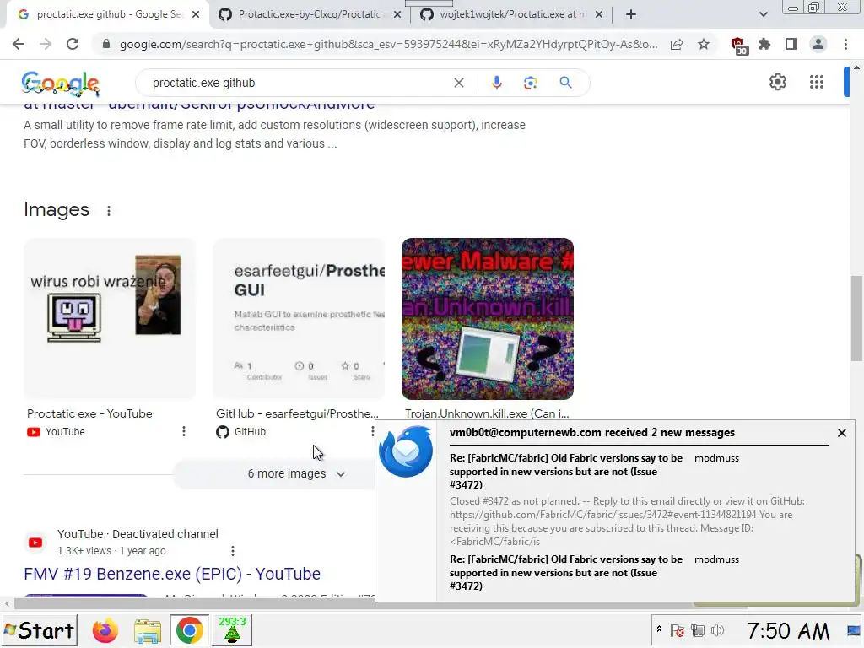Viewport: 864px width, 648px height.
Task: Open the Christmas tree countdown taskbar app
Action: 232,630
